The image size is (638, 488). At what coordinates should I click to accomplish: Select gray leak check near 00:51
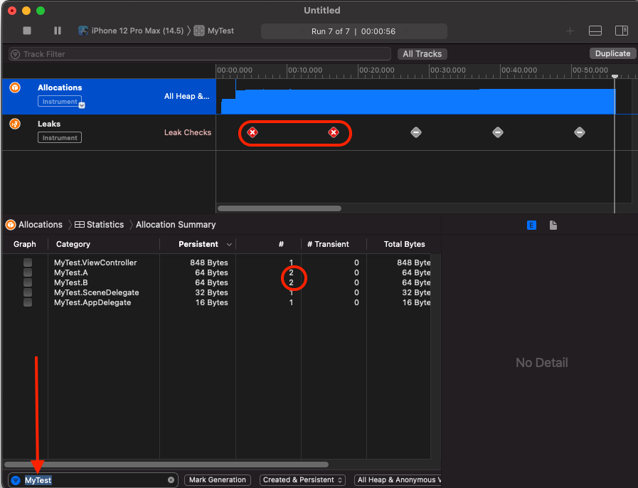click(x=580, y=132)
